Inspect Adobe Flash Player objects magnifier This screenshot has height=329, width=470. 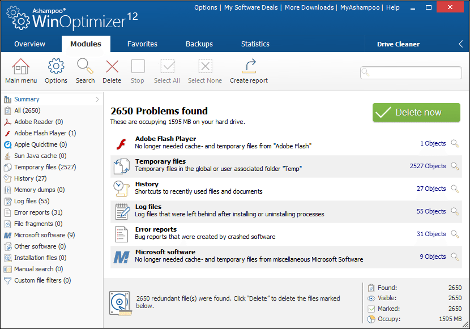[x=455, y=143]
